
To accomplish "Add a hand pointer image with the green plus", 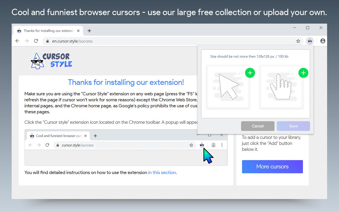I will tap(304, 73).
